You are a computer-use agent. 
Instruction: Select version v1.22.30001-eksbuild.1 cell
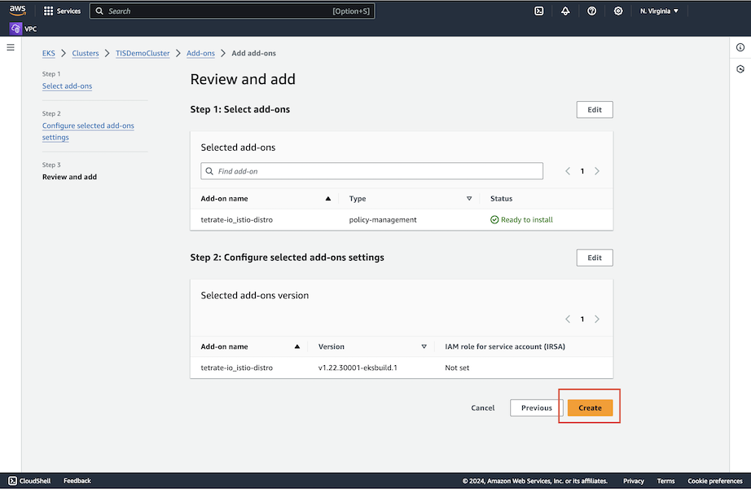click(x=358, y=368)
